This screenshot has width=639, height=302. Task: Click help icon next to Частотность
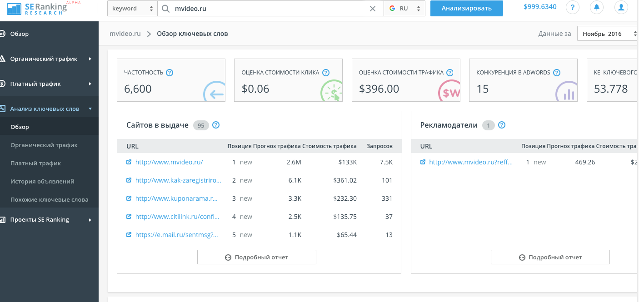[x=170, y=73]
